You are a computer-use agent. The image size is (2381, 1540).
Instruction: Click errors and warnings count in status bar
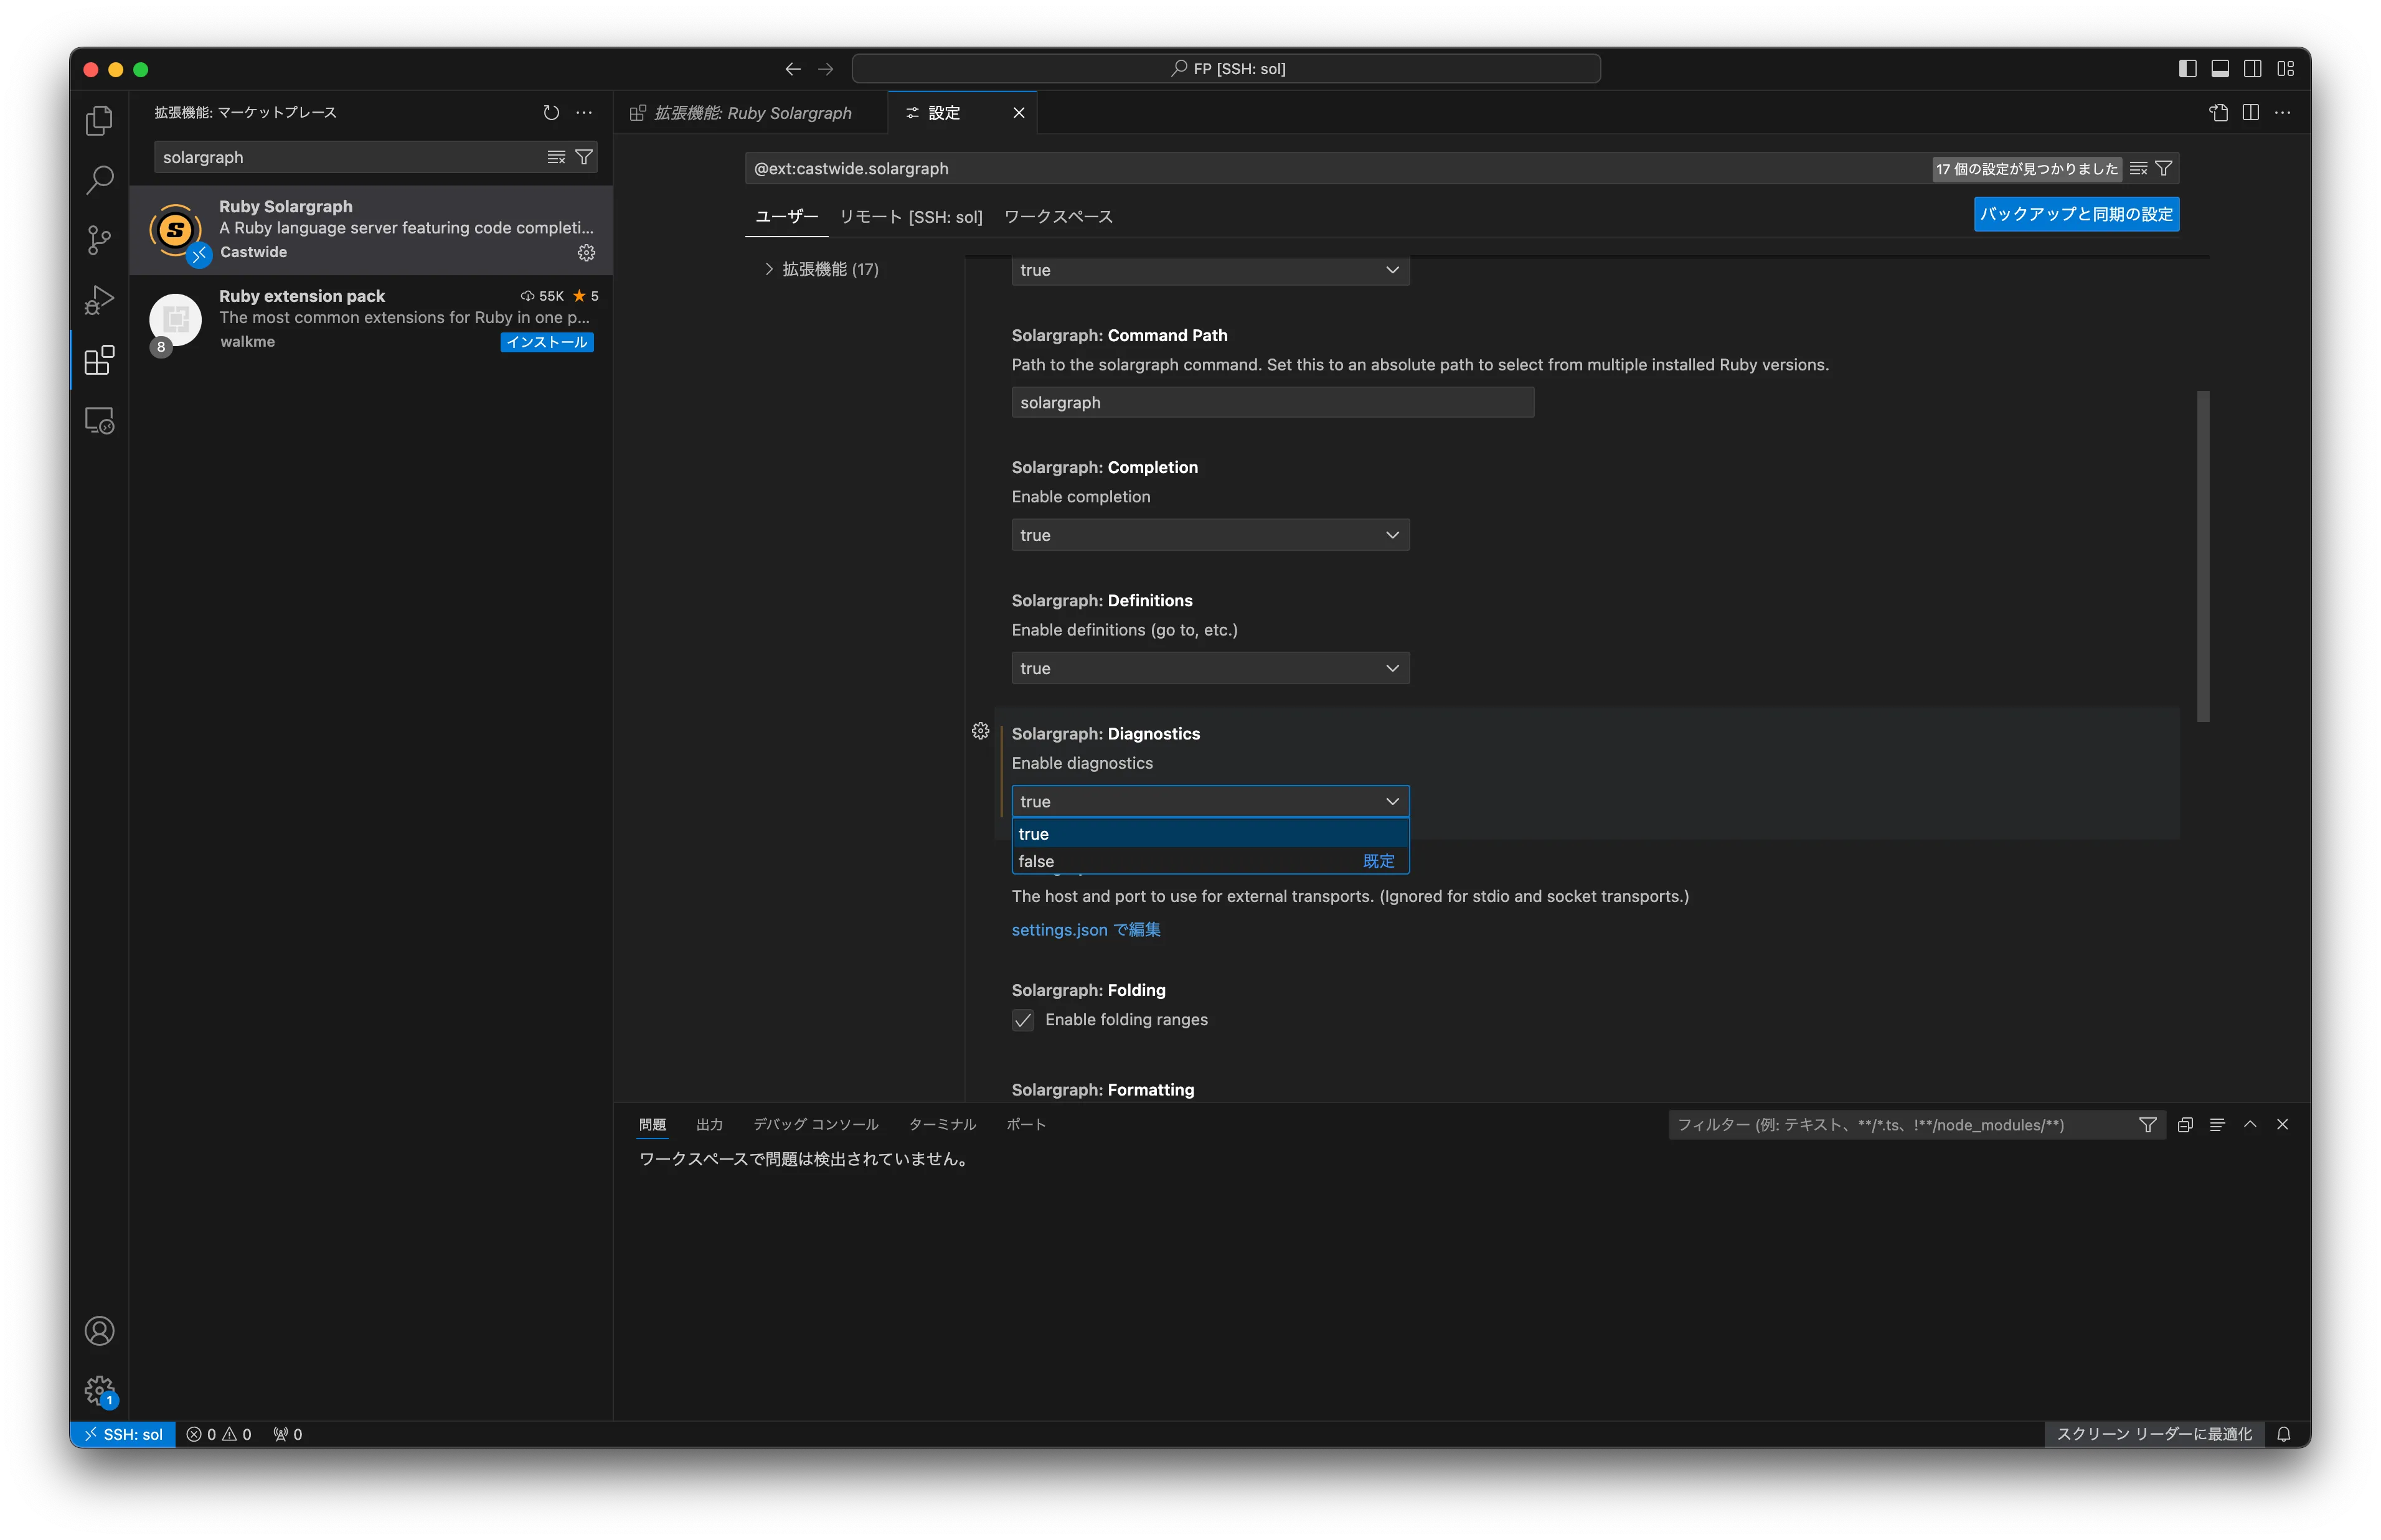(219, 1434)
